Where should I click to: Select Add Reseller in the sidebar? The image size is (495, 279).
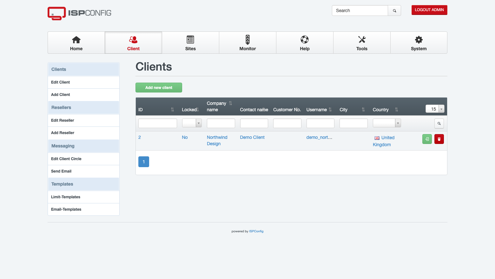(x=83, y=133)
